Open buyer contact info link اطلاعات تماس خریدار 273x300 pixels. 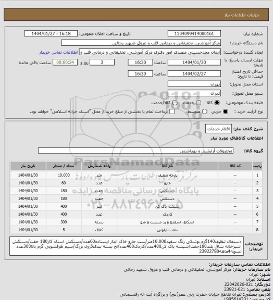click(x=58, y=52)
